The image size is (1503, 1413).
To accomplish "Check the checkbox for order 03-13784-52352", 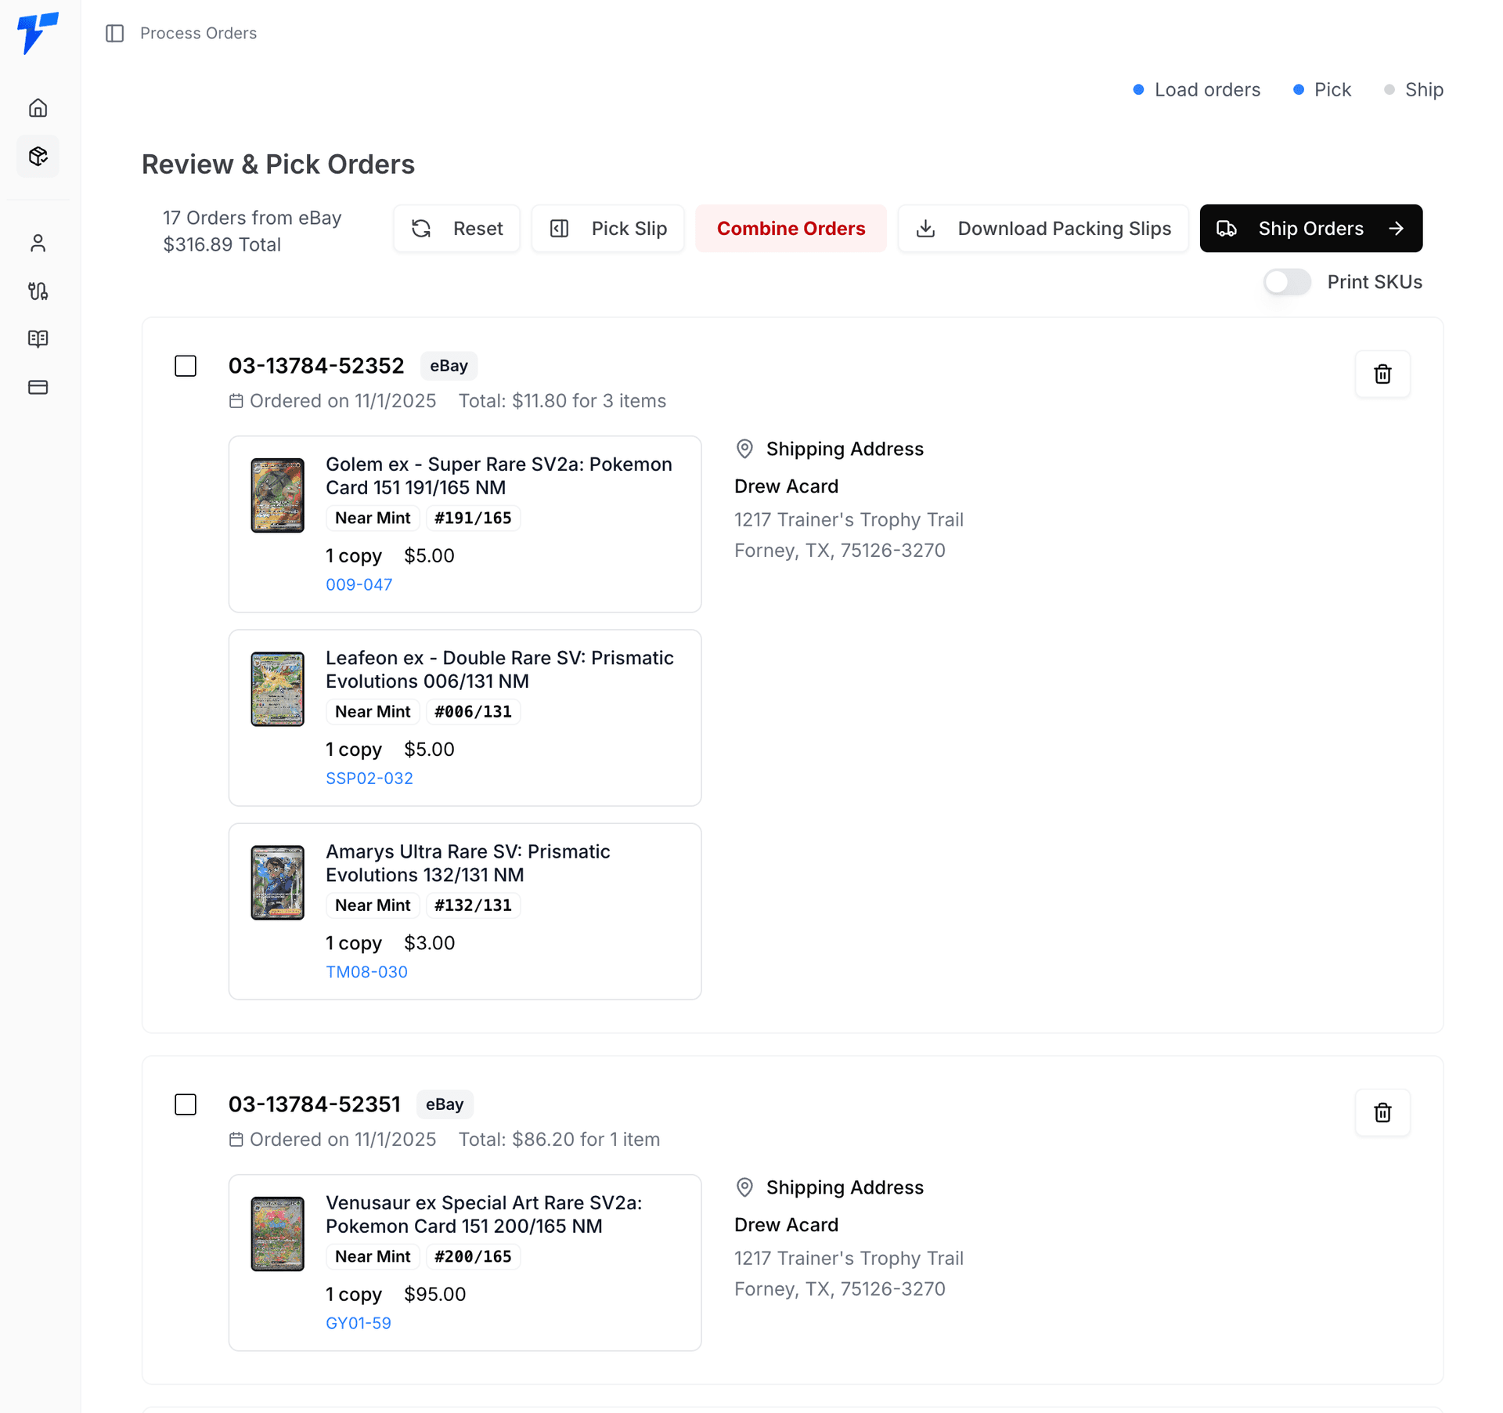I will coord(186,365).
